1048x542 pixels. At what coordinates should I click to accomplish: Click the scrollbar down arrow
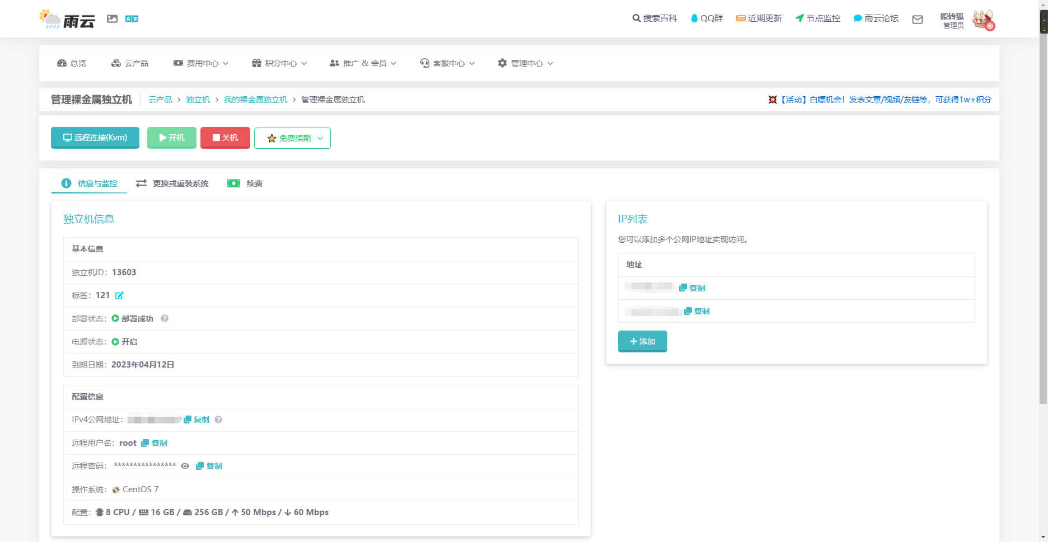click(1044, 538)
